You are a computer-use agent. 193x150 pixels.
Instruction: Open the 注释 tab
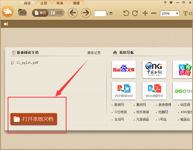click(44, 3)
